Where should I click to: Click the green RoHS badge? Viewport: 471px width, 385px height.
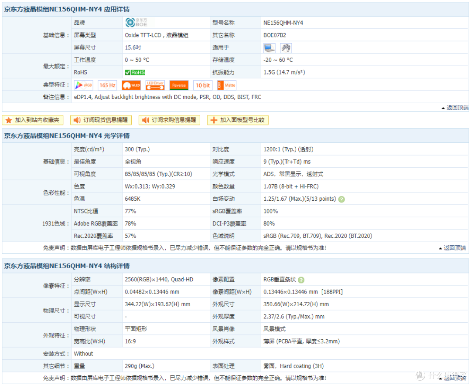pyautogui.click(x=135, y=72)
